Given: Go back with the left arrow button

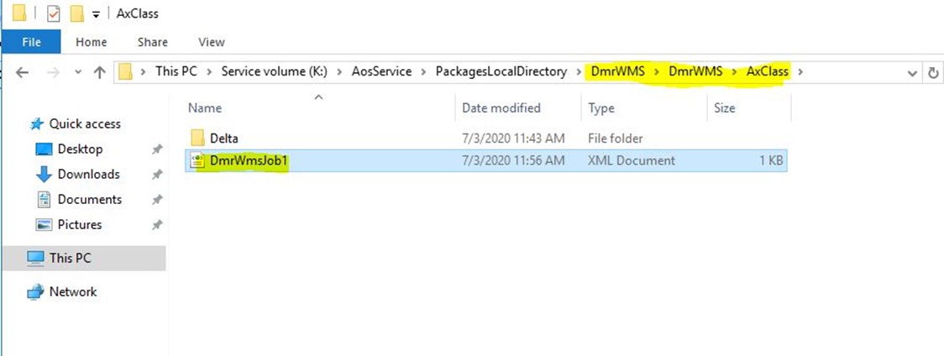Looking at the screenshot, I should tap(23, 72).
